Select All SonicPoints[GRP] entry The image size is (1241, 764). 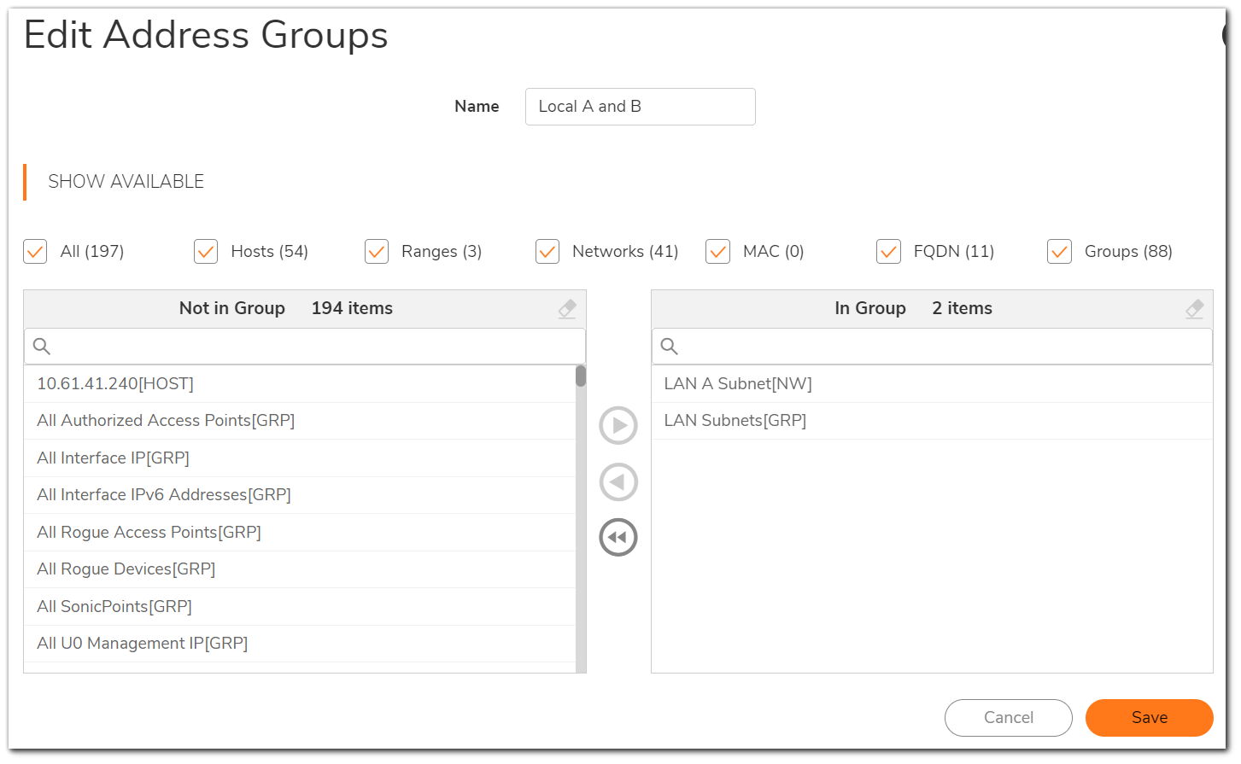point(300,607)
